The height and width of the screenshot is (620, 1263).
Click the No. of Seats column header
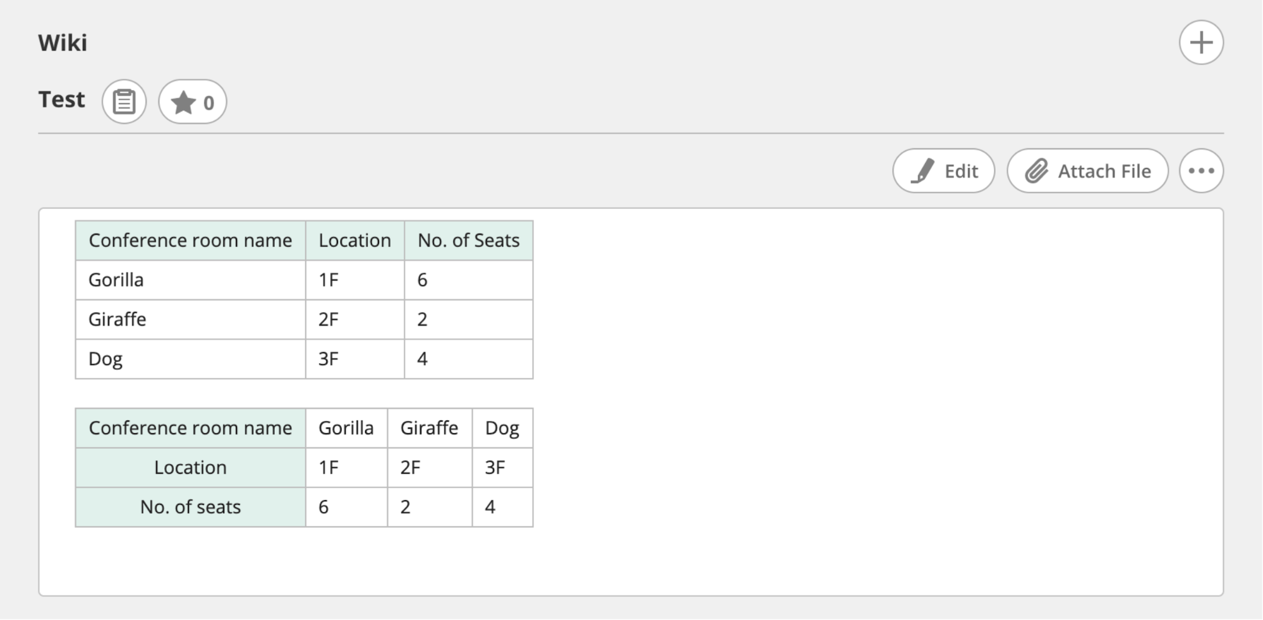tap(468, 241)
